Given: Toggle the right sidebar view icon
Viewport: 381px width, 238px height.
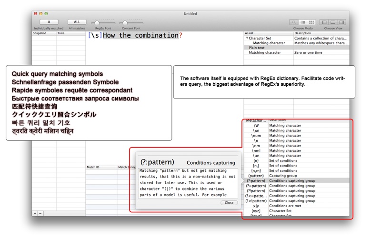Looking at the screenshot, I should 341,22.
